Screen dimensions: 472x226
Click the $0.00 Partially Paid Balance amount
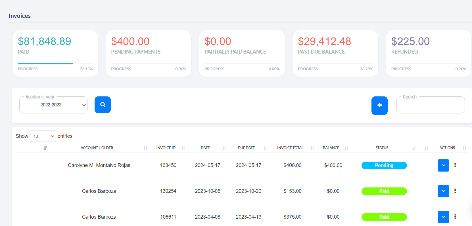tap(218, 41)
